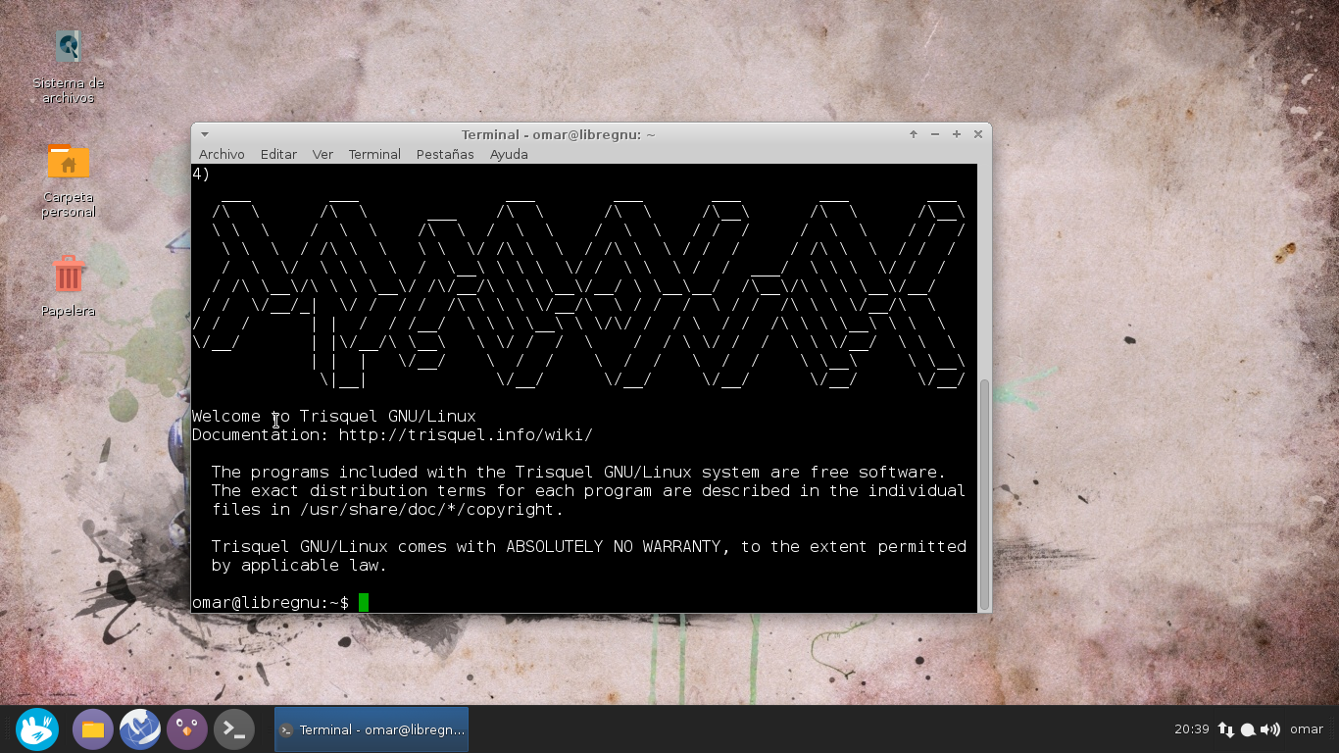Open the Trisquel main menu launcher
The width and height of the screenshot is (1339, 753).
[37, 729]
